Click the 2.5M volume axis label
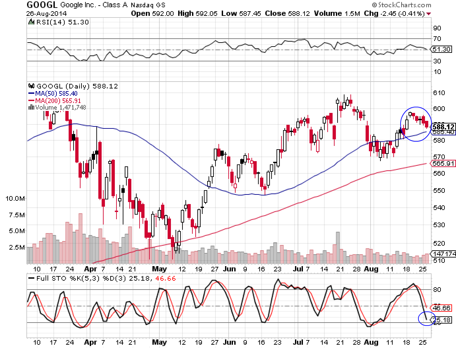456x348 pixels. pos(17,247)
